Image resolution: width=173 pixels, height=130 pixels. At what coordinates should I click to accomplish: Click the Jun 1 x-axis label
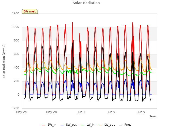(x=81, y=112)
